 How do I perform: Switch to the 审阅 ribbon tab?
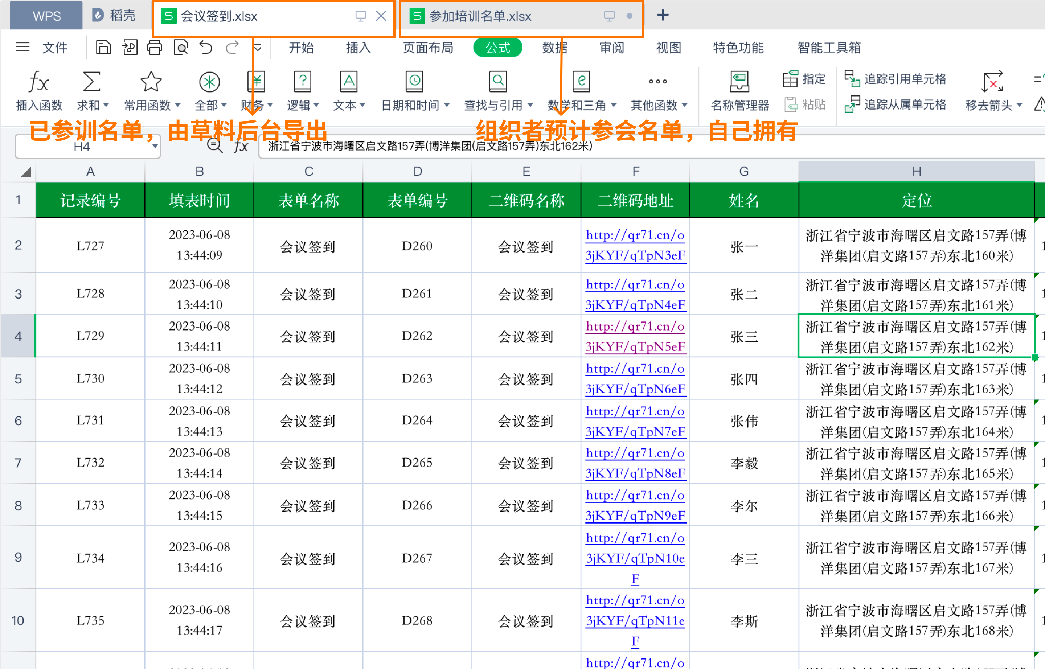pyautogui.click(x=612, y=48)
